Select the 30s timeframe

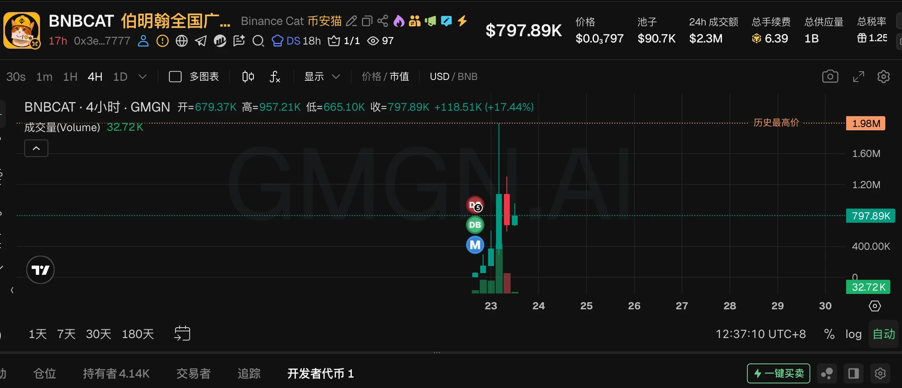tap(16, 77)
